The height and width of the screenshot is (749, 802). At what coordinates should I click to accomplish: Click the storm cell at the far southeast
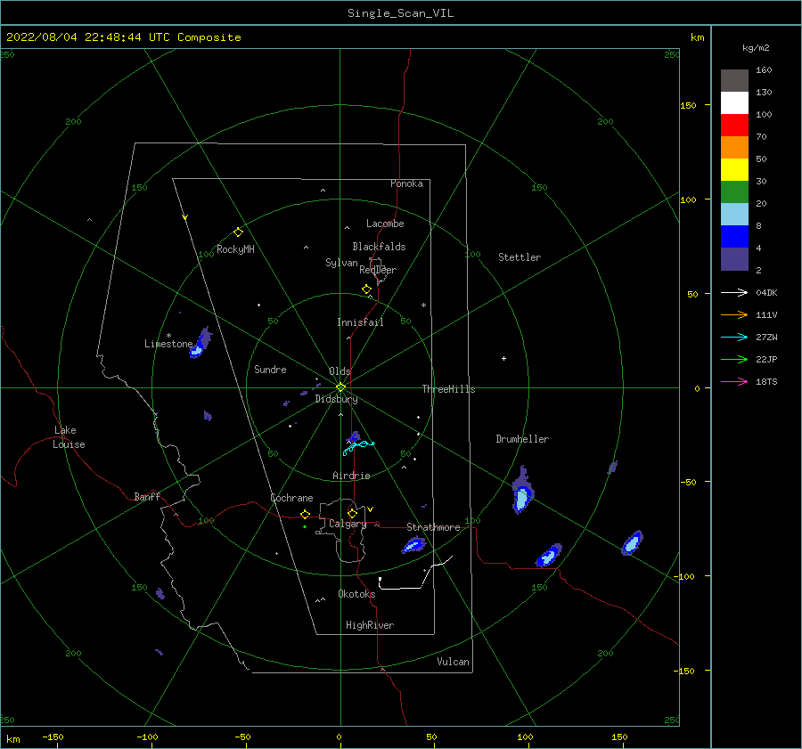point(632,543)
